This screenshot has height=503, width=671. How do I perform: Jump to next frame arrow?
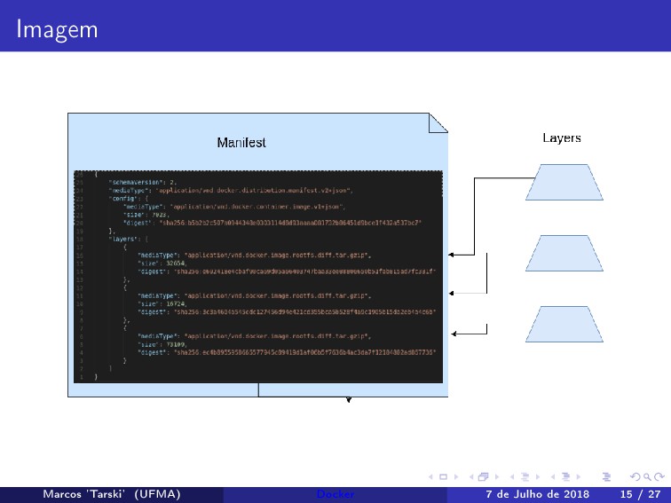point(497,476)
